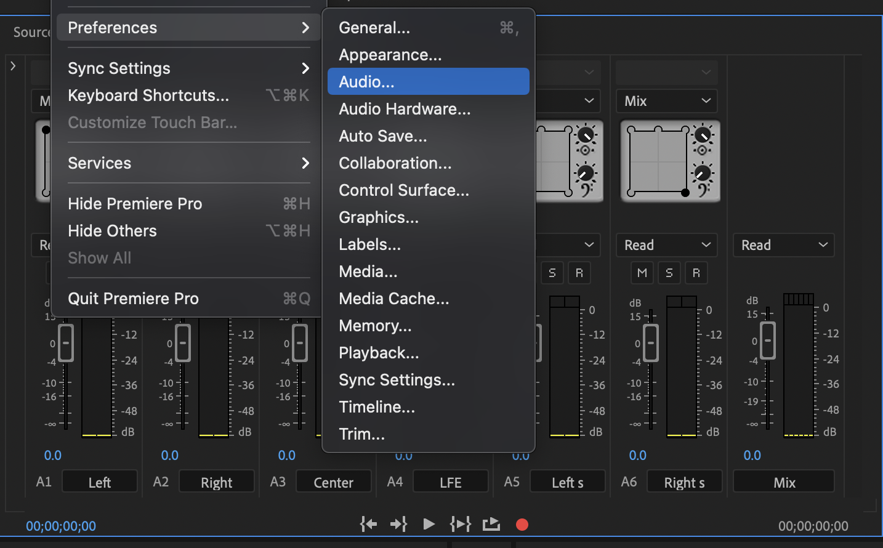Open the Services submenu
Image resolution: width=883 pixels, height=548 pixels.
(x=188, y=163)
